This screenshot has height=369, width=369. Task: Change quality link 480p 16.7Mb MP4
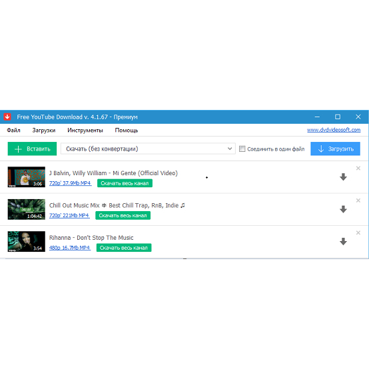70,248
